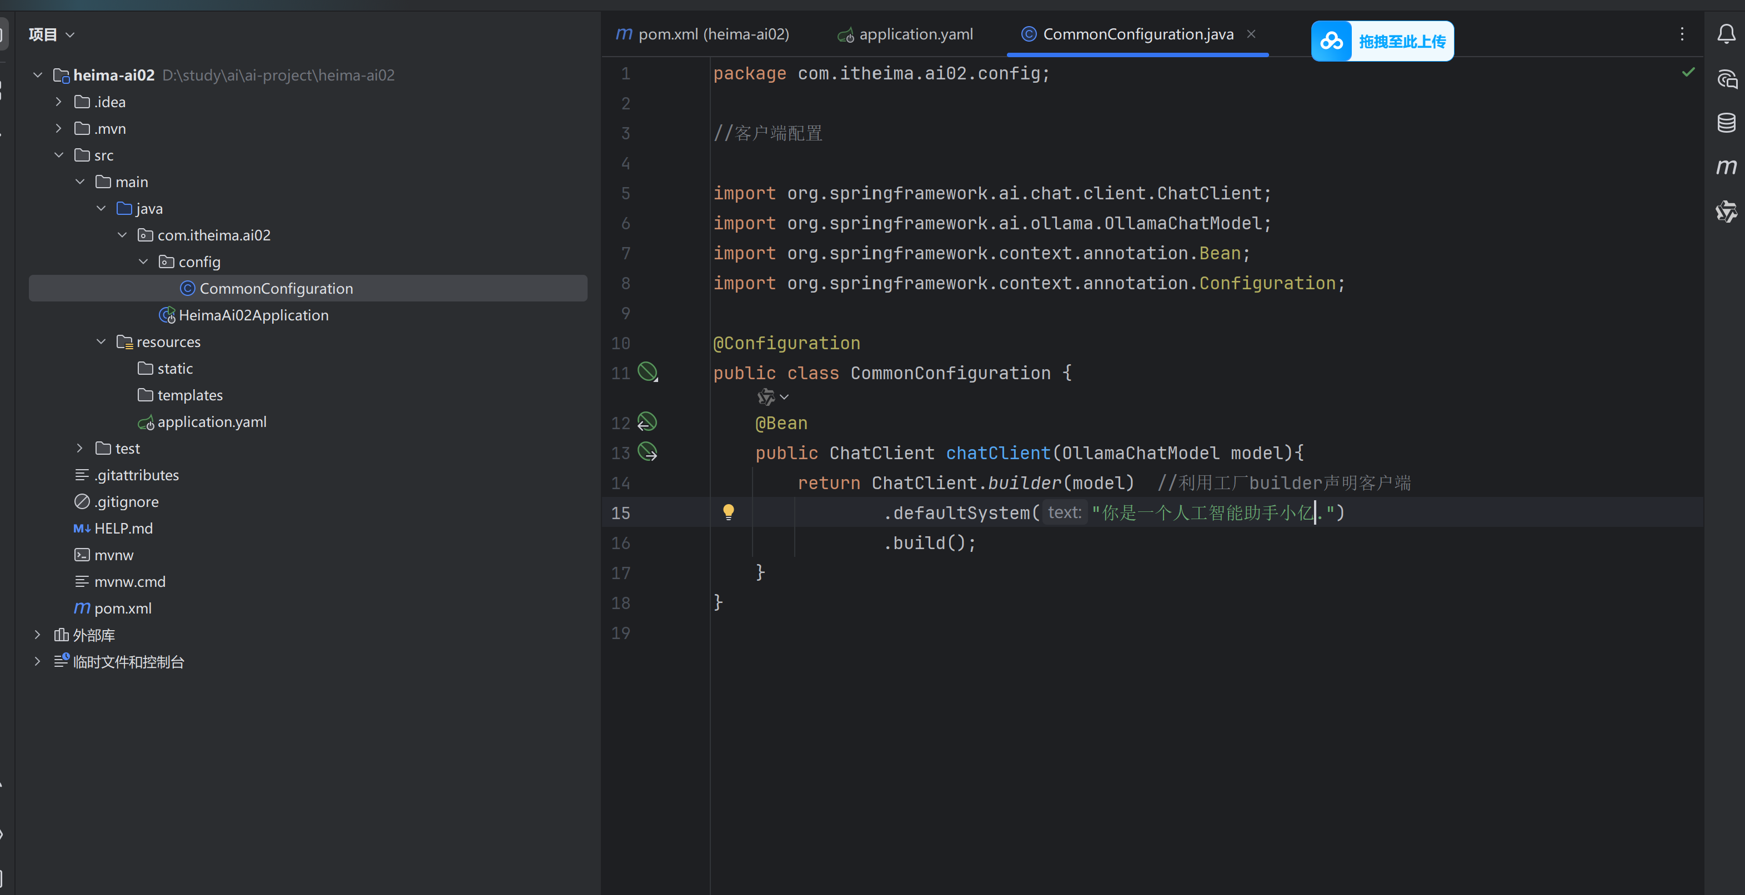The height and width of the screenshot is (895, 1745).
Task: Click the gutter bean icon on line 11
Action: pyautogui.click(x=648, y=371)
